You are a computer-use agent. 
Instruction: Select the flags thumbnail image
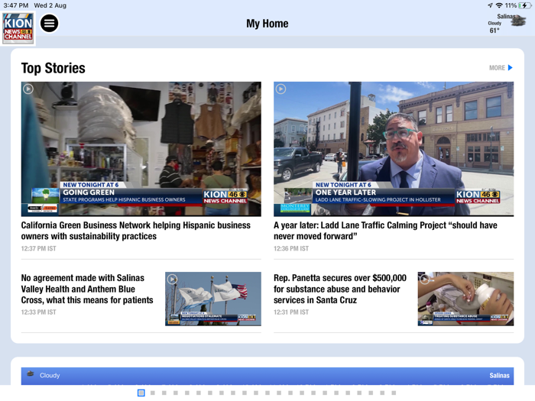coord(213,299)
